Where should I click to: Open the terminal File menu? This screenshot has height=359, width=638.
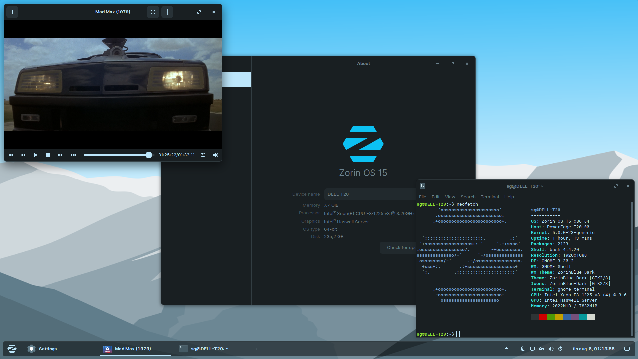pos(422,197)
